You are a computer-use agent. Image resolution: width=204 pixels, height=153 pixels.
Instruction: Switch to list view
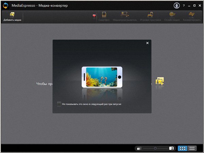coord(192,148)
